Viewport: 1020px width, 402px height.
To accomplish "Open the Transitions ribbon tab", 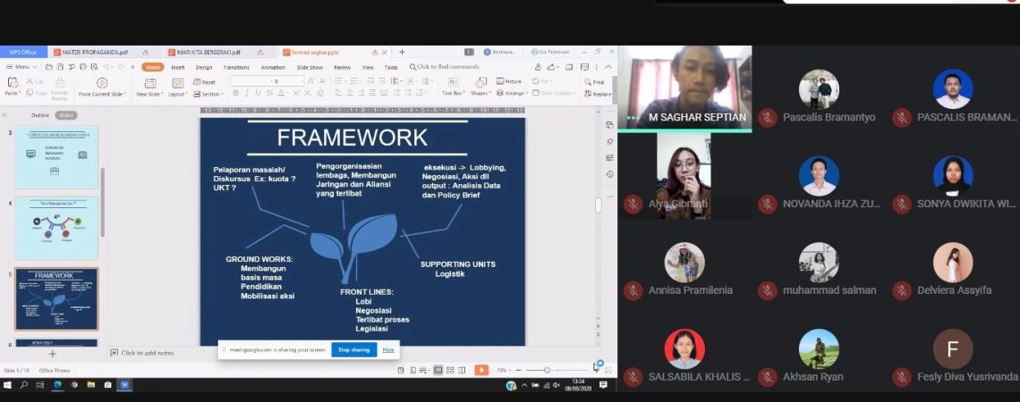I will point(236,67).
